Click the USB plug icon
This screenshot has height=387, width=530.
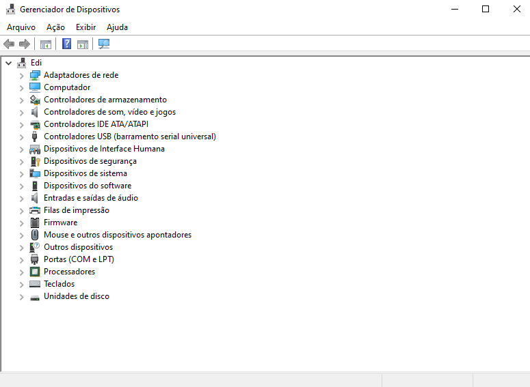[34, 137]
